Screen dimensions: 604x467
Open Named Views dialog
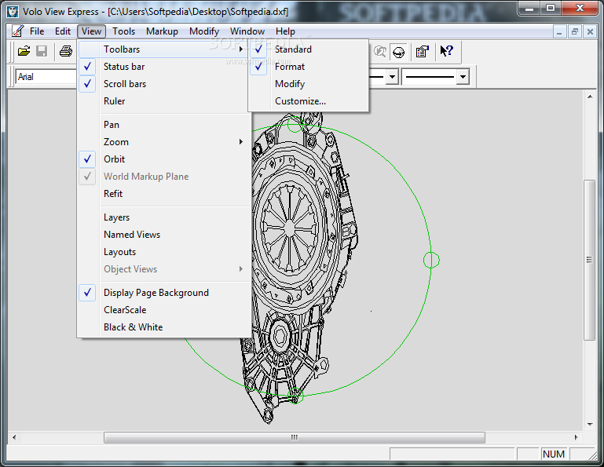coord(165,235)
